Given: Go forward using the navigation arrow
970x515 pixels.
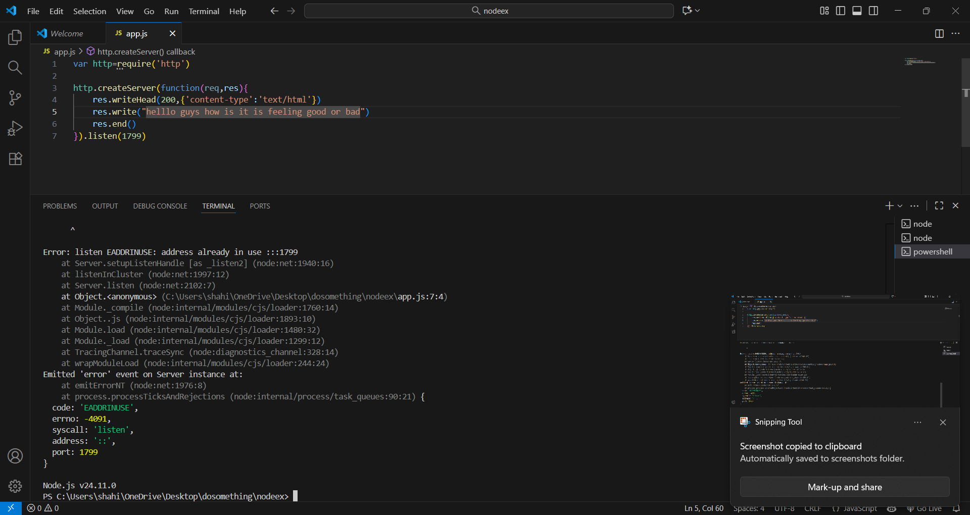Looking at the screenshot, I should pyautogui.click(x=291, y=11).
